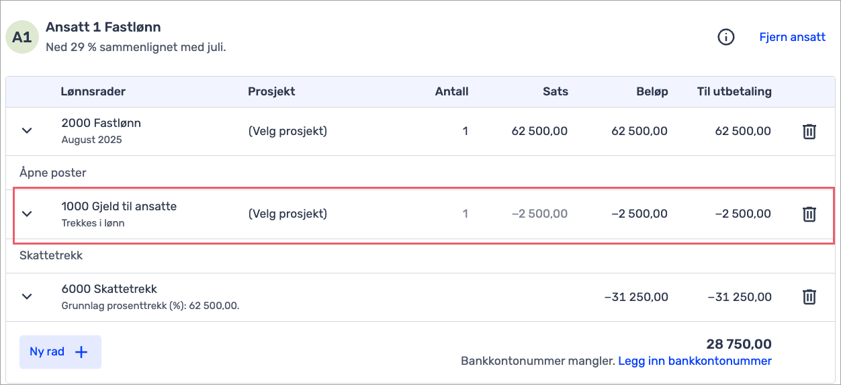
Task: Open project selector for Fastlønn row
Action: coord(287,131)
